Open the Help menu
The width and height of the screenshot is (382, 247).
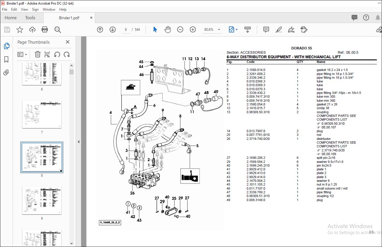[63, 9]
